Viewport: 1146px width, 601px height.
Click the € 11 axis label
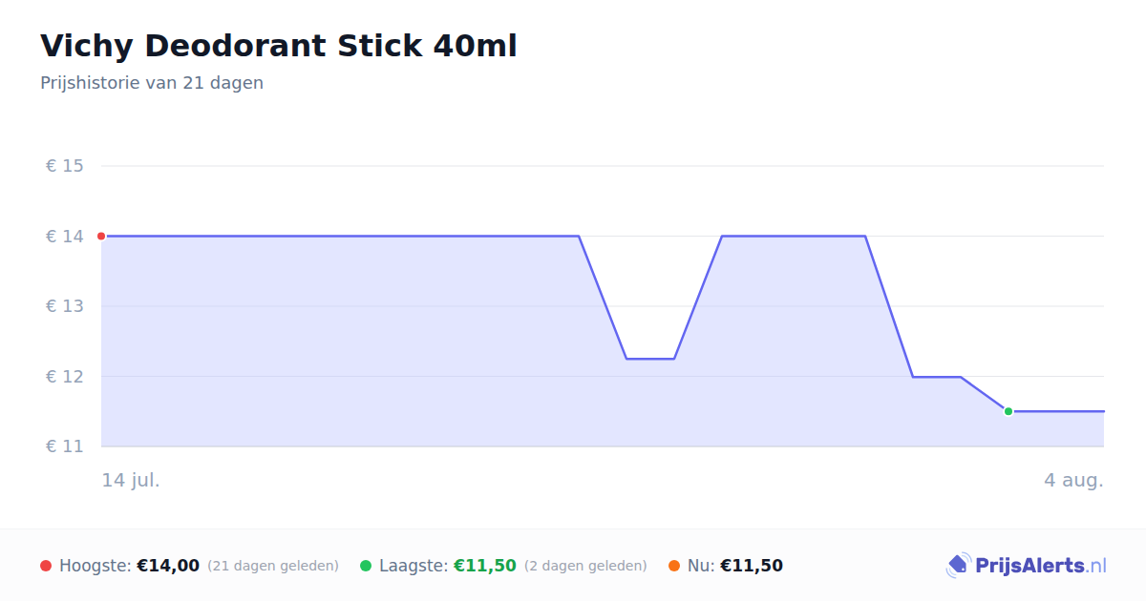tap(65, 446)
